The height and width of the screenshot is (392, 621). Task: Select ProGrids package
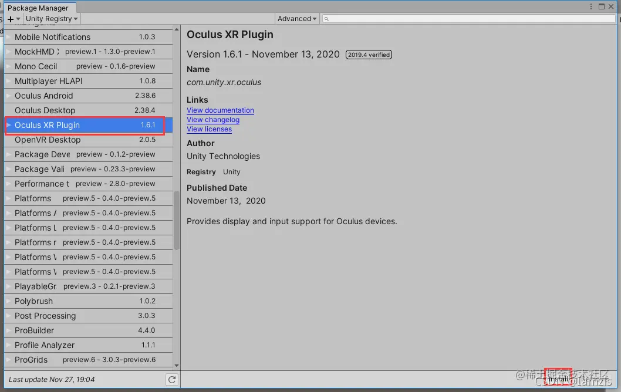(88, 360)
